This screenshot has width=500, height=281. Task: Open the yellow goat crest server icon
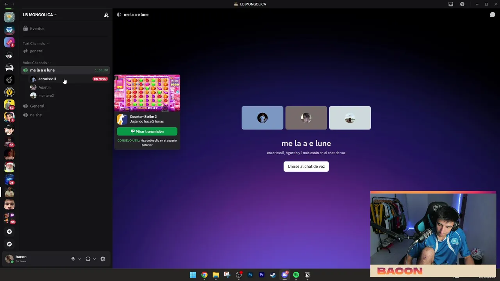[9, 92]
